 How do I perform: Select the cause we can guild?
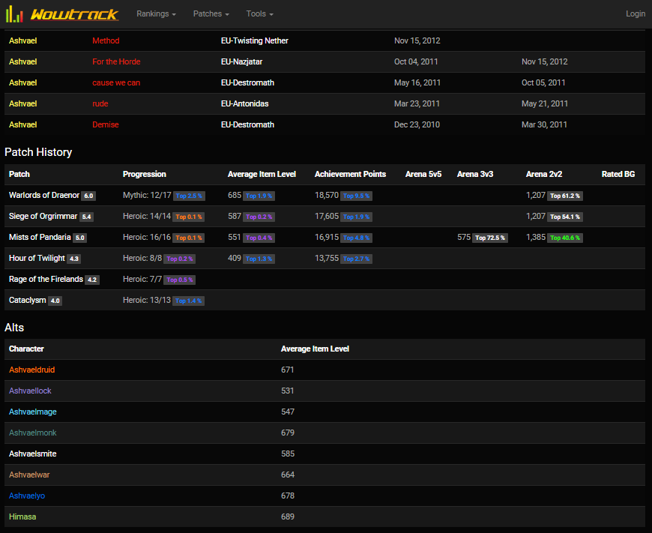click(116, 82)
